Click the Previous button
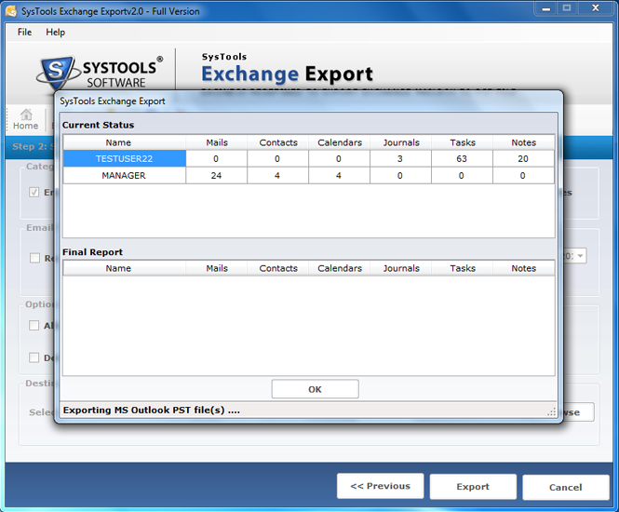This screenshot has width=619, height=512. point(380,486)
